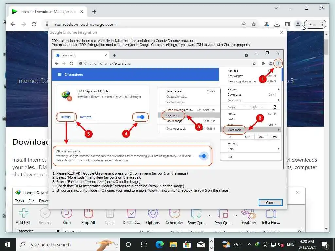This screenshot has height=251, width=335.
Task: Click the Chrome profile avatar icon
Action: pos(298,24)
